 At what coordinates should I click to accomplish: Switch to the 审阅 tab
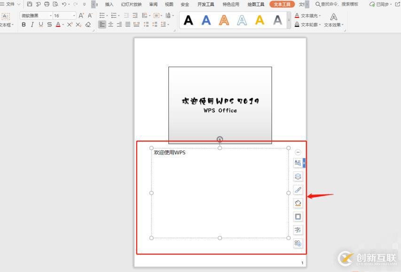(153, 4)
